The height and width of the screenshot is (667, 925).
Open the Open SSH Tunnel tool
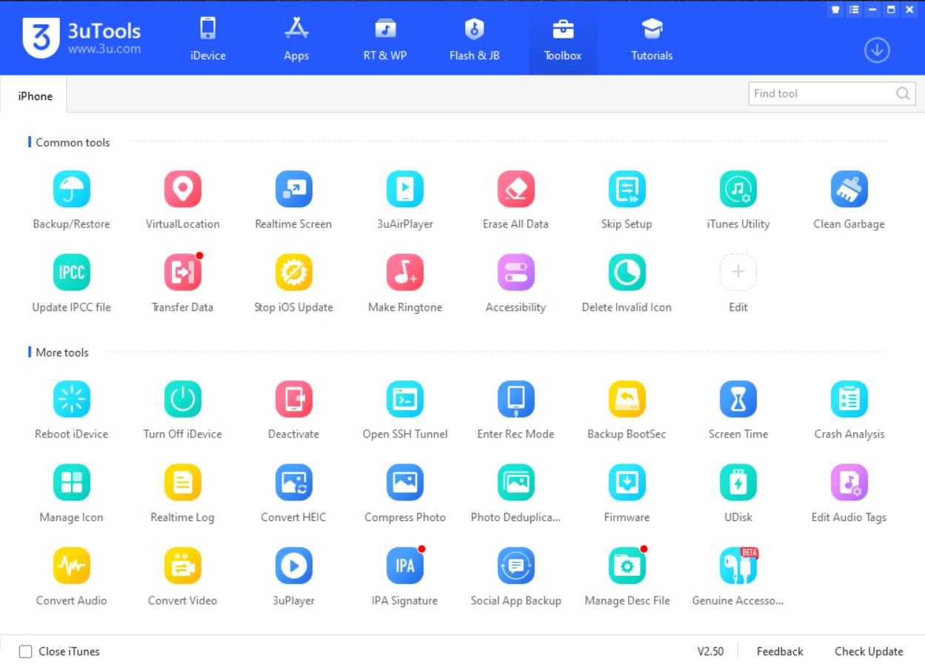[x=404, y=400]
